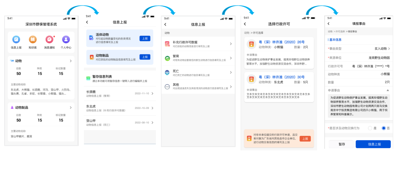The image size is (401, 171).
Task: Open 个人中心 profile icon
Action: pyautogui.click(x=66, y=40)
